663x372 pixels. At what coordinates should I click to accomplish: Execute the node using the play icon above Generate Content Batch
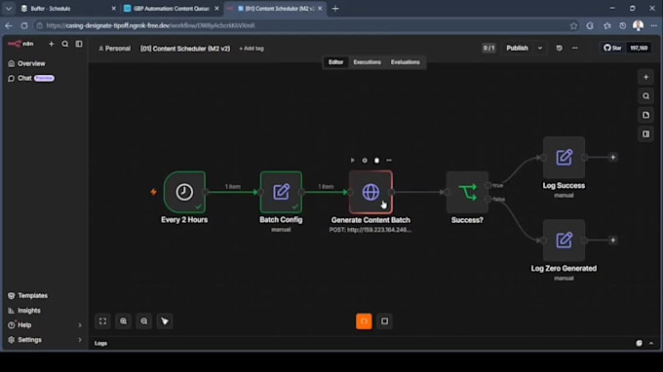352,161
